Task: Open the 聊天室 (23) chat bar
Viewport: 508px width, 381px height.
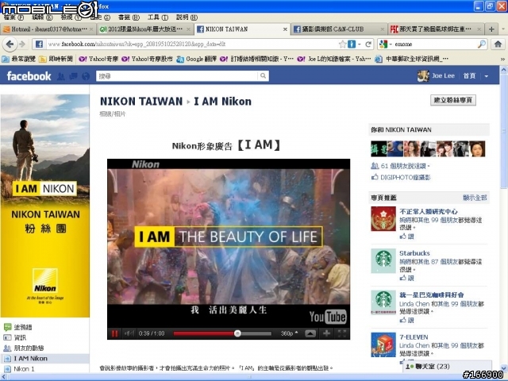Action: [x=447, y=367]
